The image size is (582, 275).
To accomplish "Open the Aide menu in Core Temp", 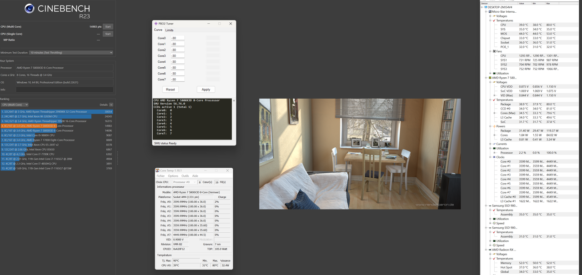I will [x=195, y=176].
